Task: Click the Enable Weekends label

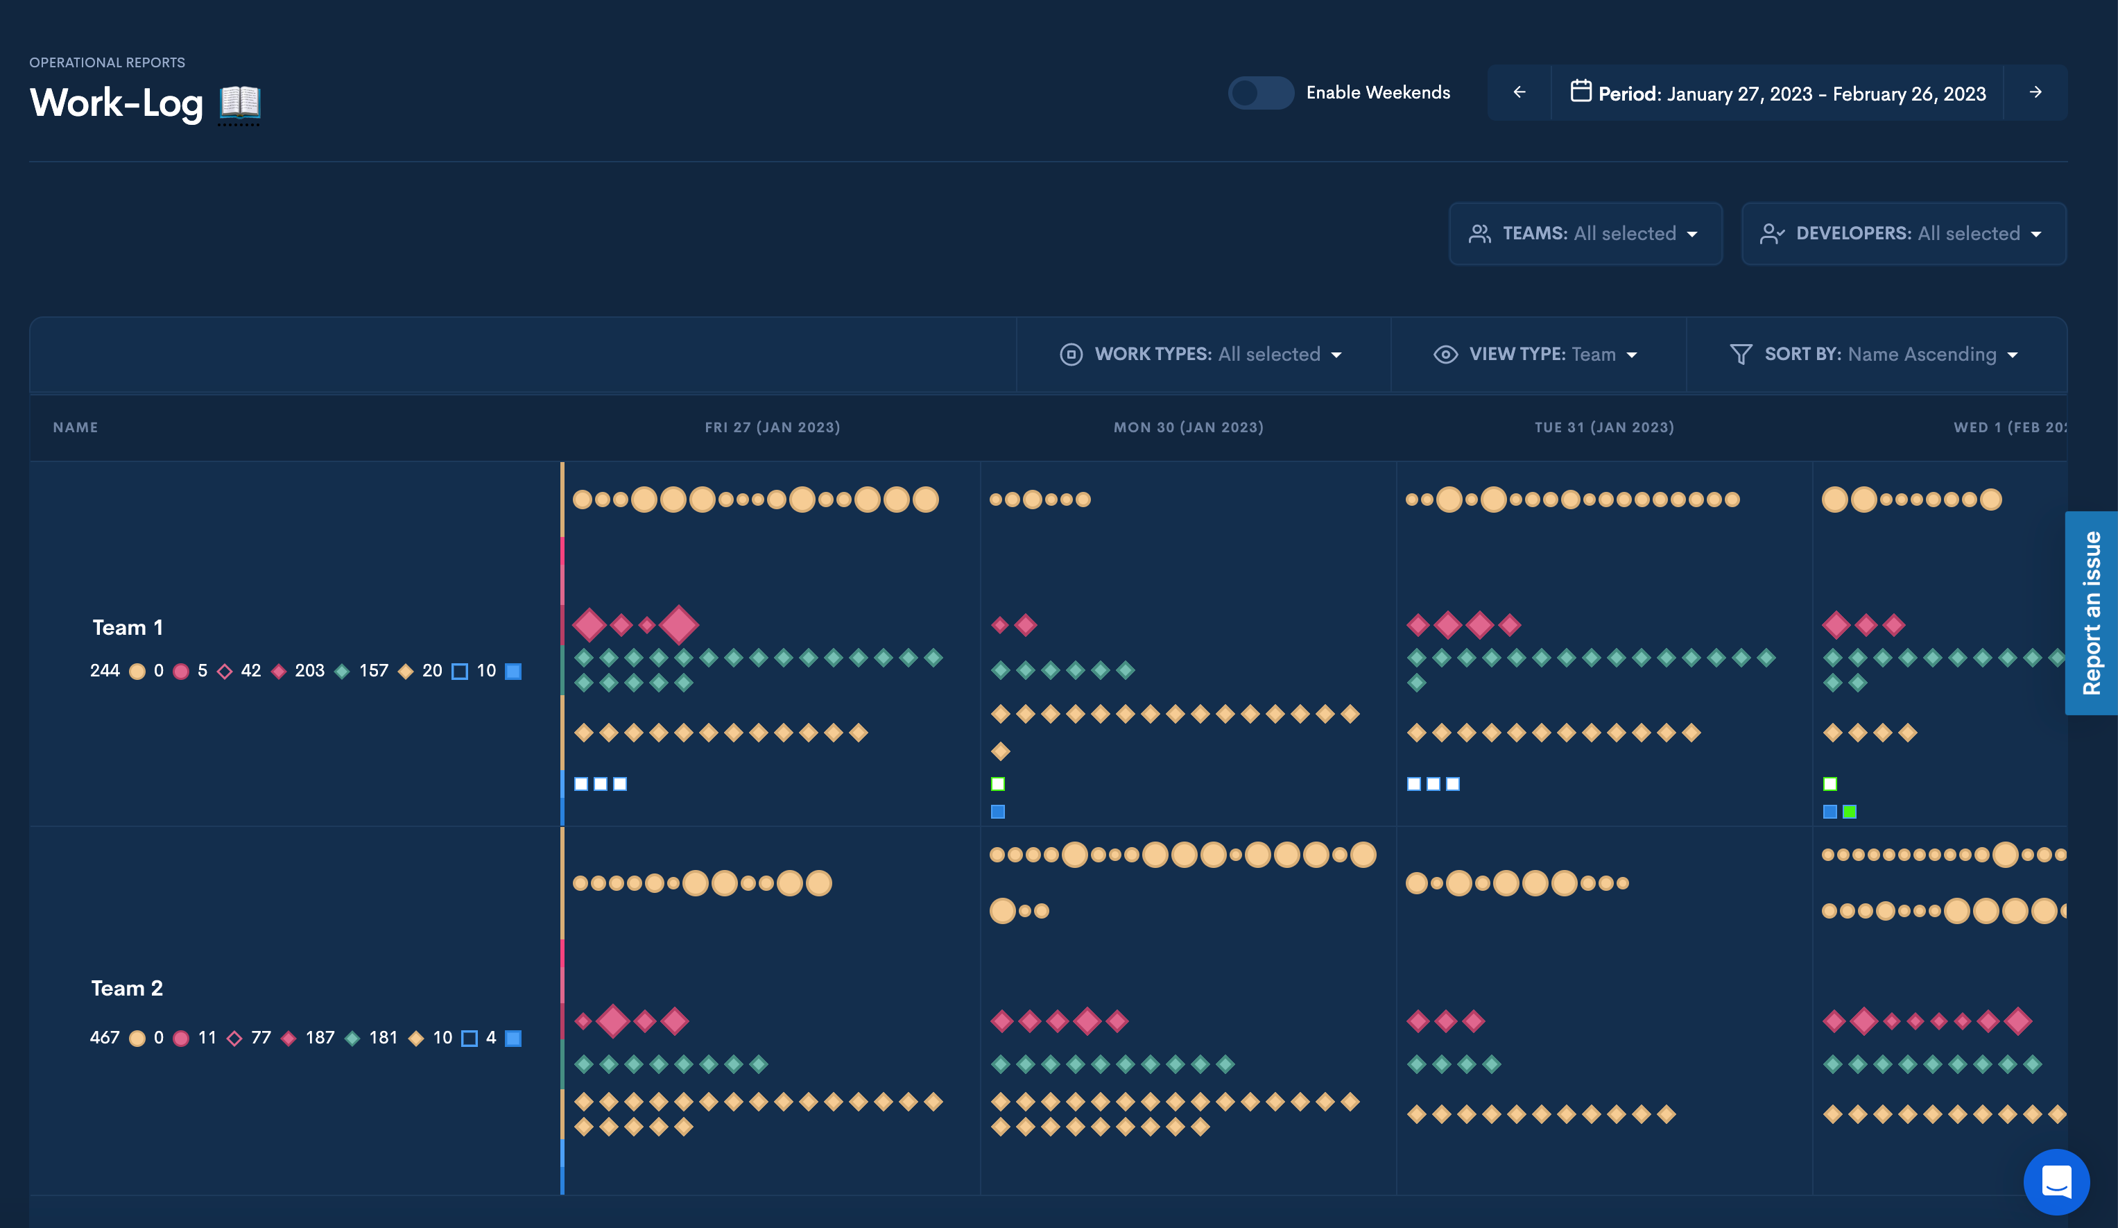Action: [x=1377, y=92]
